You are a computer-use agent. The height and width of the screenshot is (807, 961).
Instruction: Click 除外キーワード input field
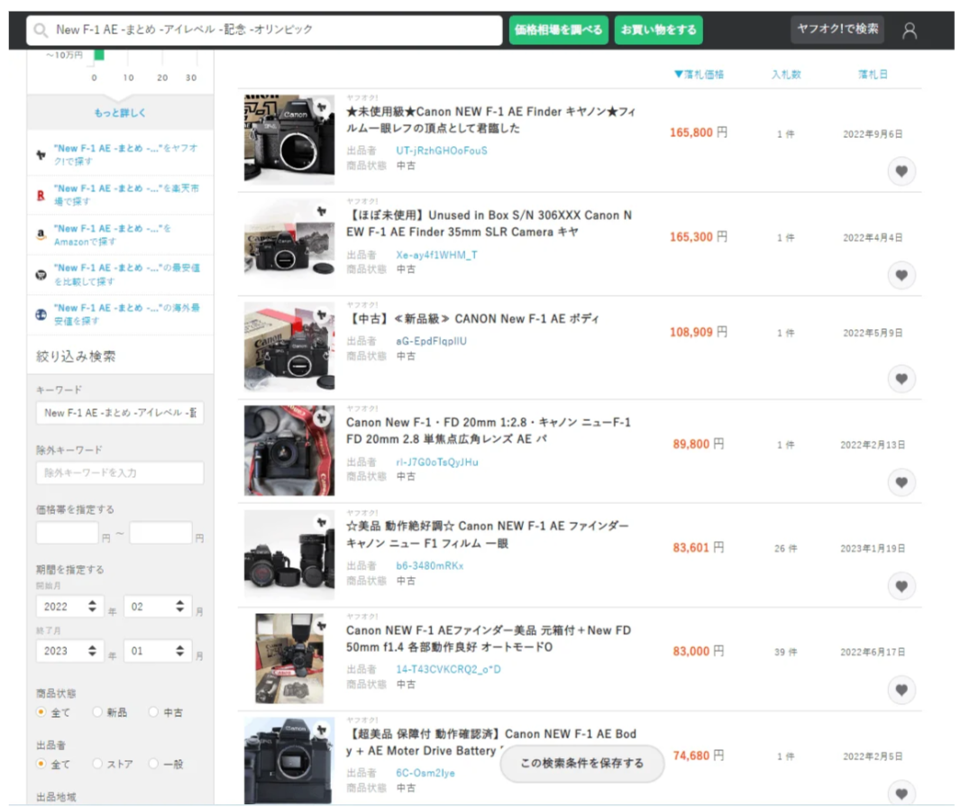(x=120, y=472)
